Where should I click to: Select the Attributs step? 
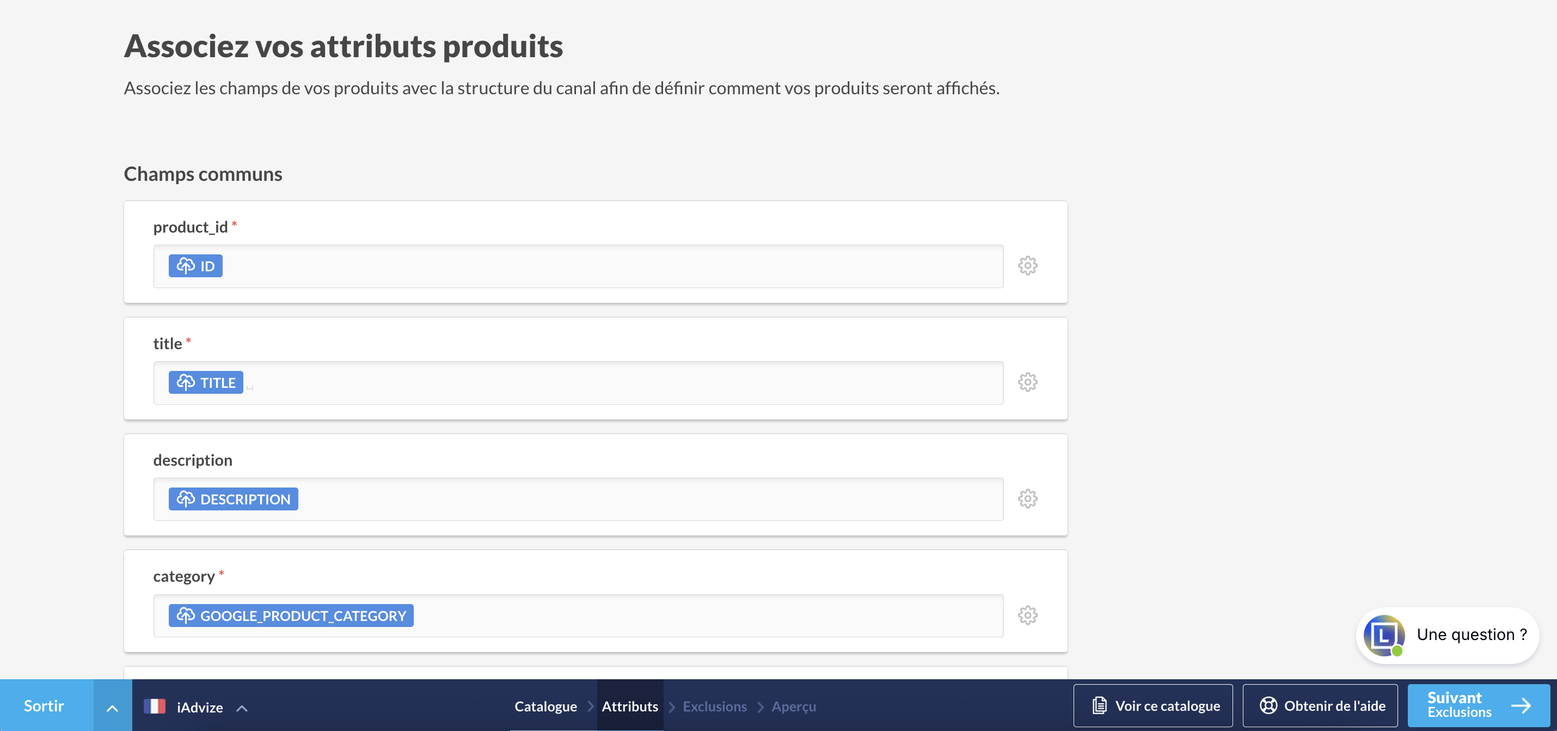(630, 707)
